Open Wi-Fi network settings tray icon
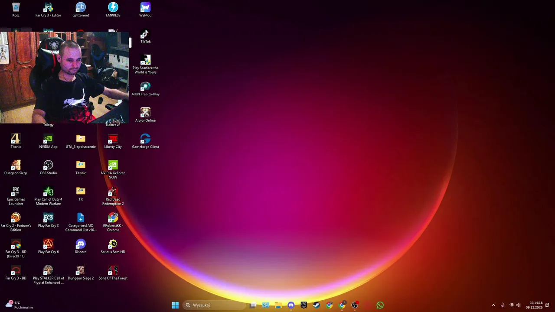Viewport: 555px width, 312px height. coord(512,305)
